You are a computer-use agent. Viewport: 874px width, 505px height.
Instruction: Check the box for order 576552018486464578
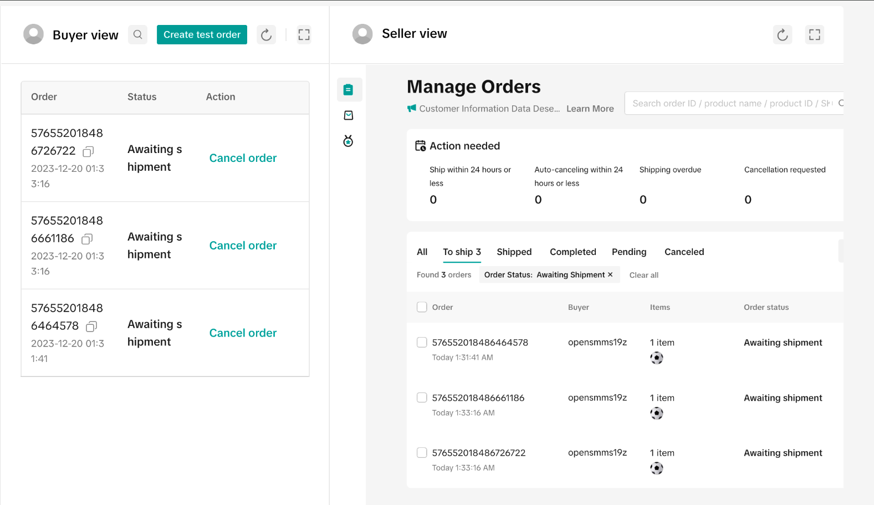422,343
